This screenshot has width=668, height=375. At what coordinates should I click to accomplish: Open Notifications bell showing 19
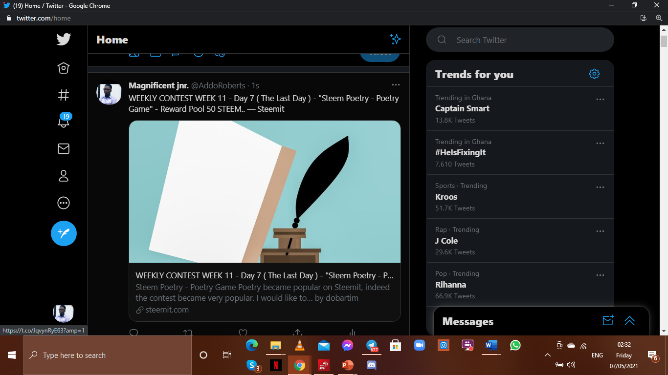[x=64, y=121]
